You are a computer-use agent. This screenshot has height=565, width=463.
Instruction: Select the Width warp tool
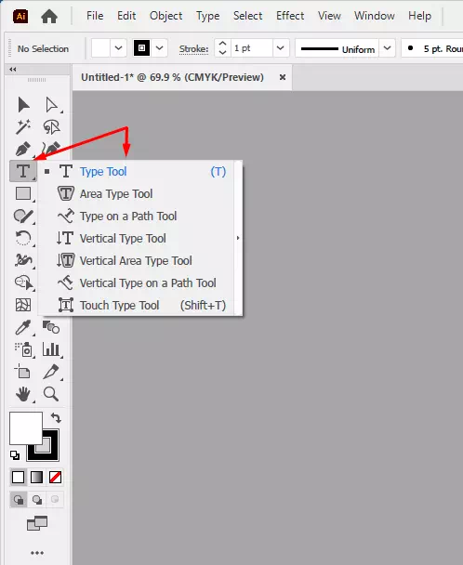[23, 260]
